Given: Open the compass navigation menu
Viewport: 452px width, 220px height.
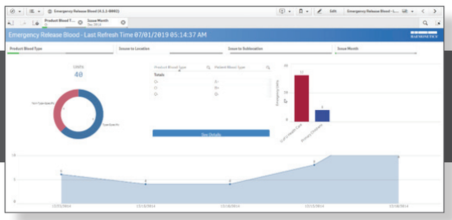Looking at the screenshot, I should 13,11.
